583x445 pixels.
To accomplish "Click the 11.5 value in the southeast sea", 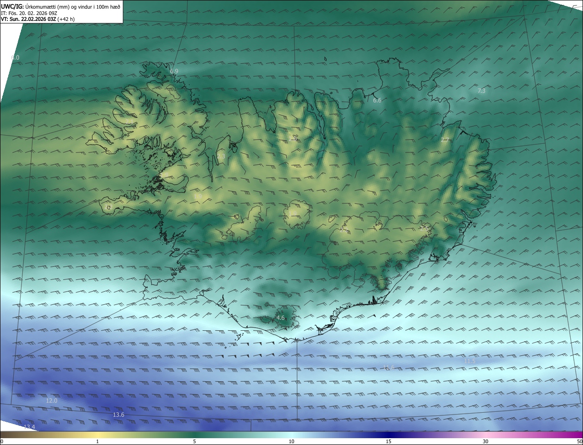I will (x=470, y=361).
